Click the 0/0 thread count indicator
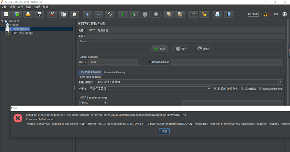Screen dimensions: 290x152 click(x=276, y=14)
